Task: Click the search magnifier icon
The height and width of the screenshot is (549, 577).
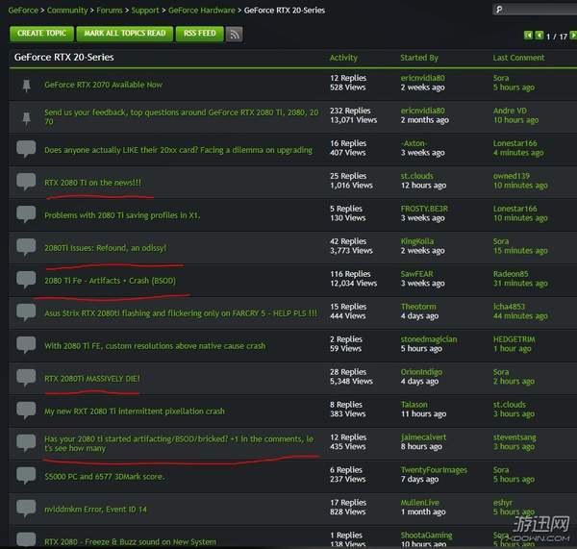Action: tap(499, 10)
